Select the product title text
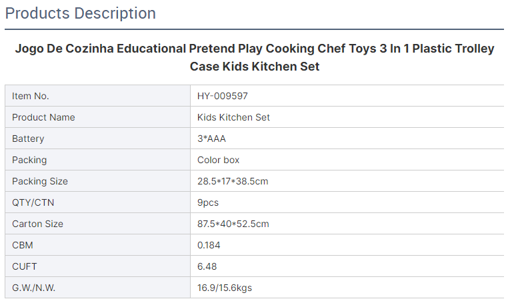This screenshot has height=301, width=514. 255,57
